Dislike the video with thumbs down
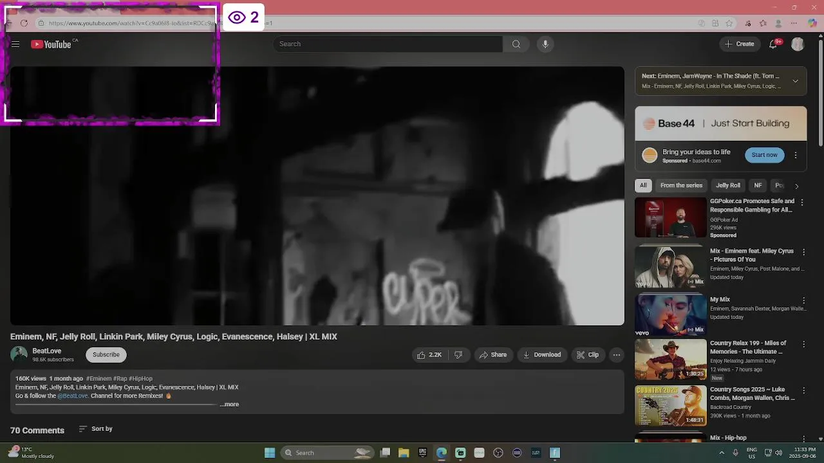This screenshot has width=824, height=463. point(458,355)
